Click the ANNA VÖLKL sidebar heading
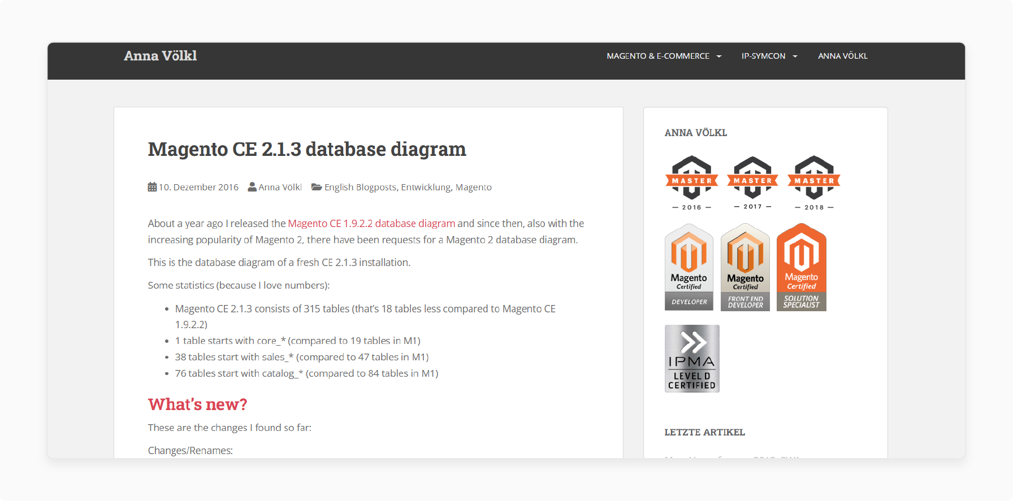The image size is (1013, 501). pos(695,133)
